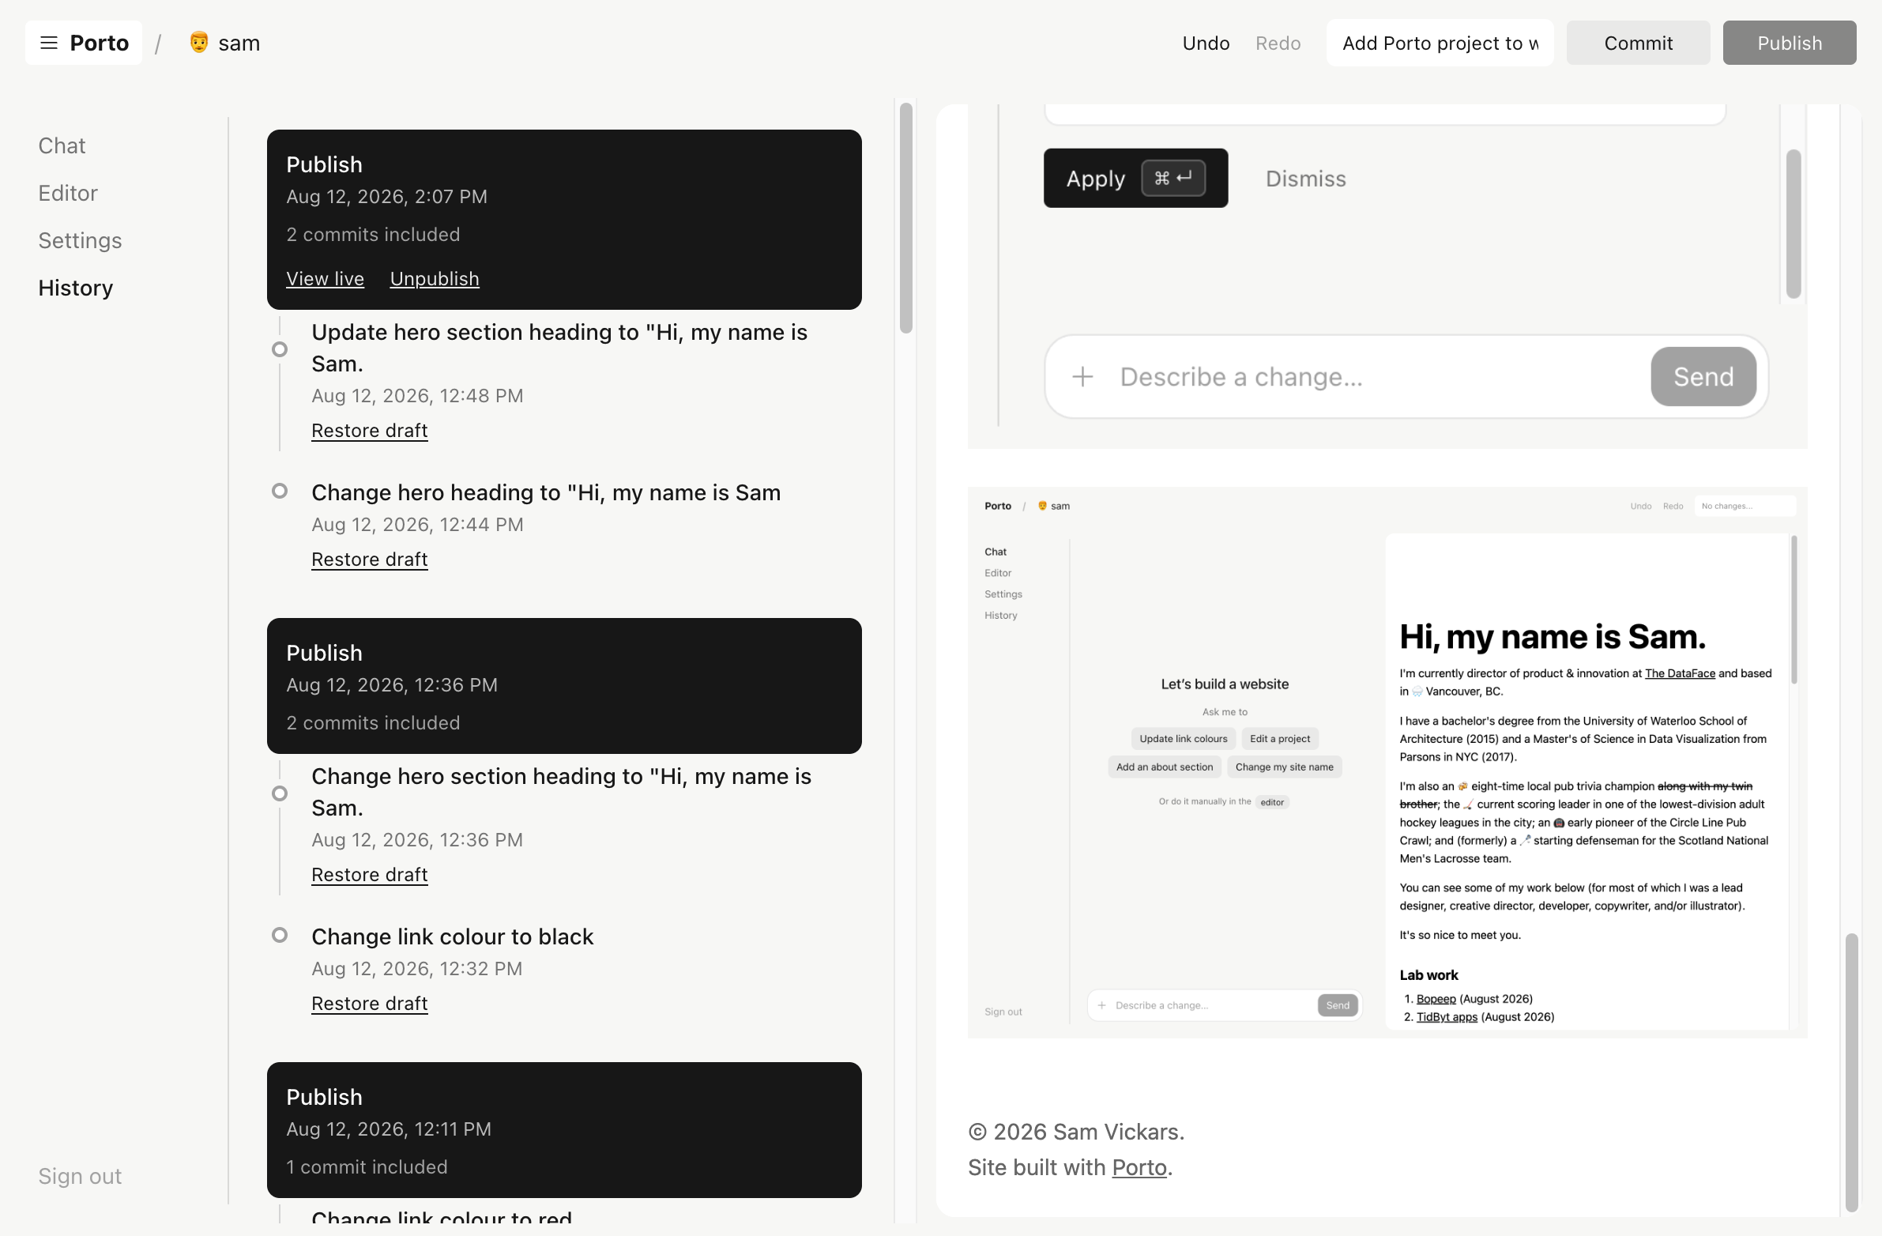
Task: Click the Porto title in header
Action: tap(99, 43)
